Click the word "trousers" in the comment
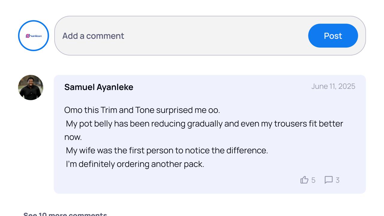 [x=290, y=124]
